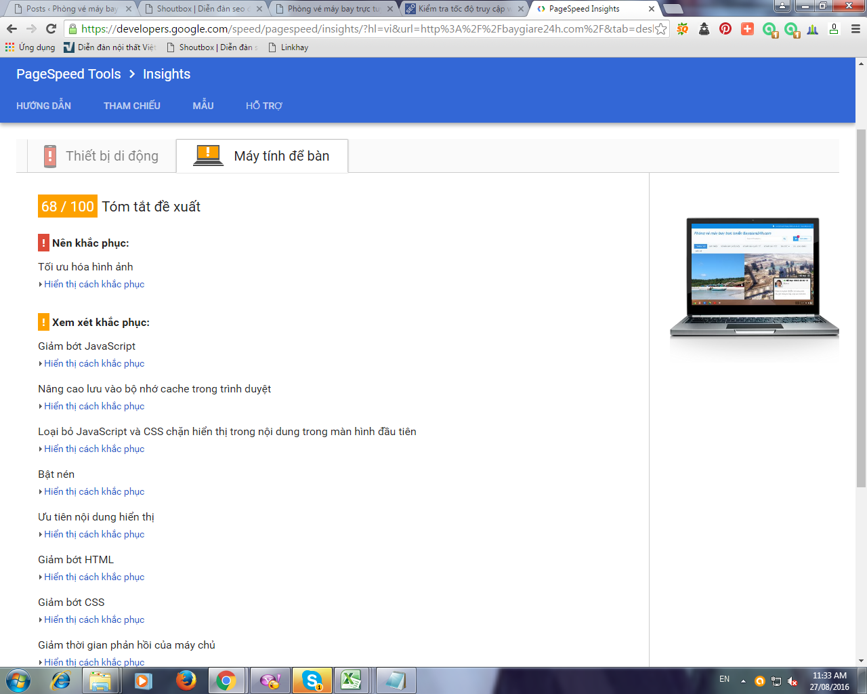Expand fix details under Bật nén
This screenshot has width=867, height=694.
(94, 492)
